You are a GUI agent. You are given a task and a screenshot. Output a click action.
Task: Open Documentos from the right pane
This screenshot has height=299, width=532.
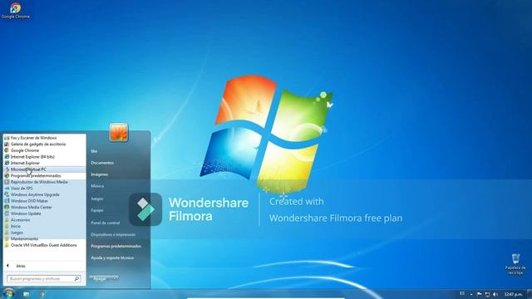[102, 163]
